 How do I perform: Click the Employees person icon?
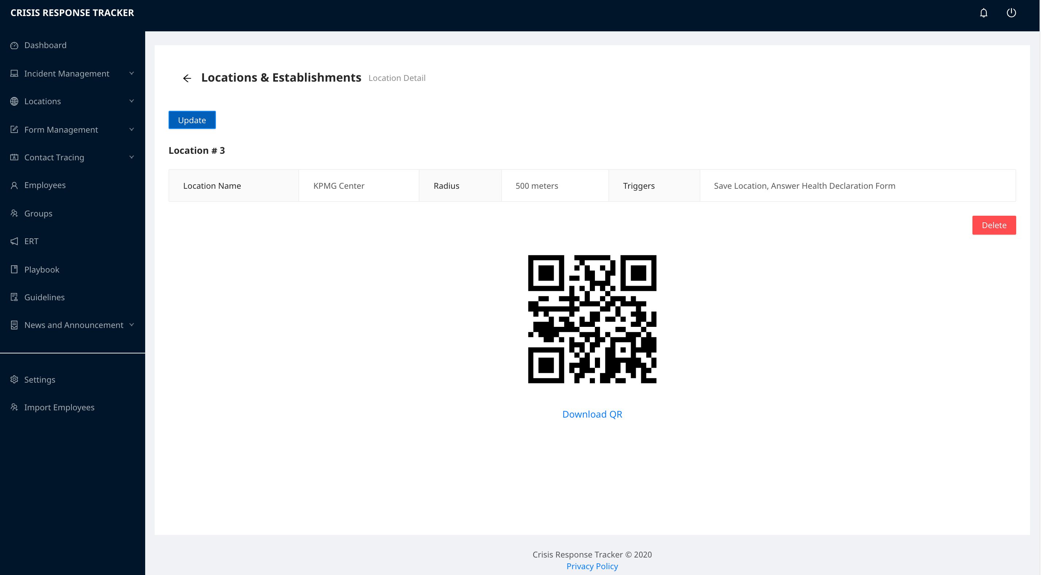tap(14, 185)
